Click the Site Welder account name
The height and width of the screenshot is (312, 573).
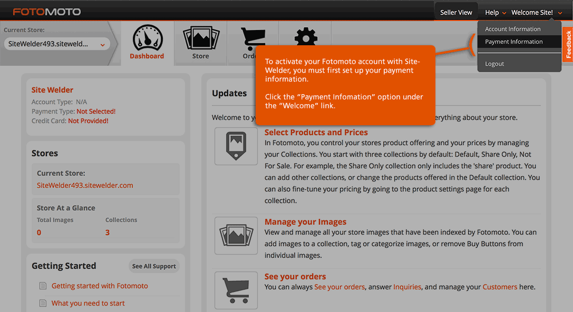pyautogui.click(x=52, y=90)
